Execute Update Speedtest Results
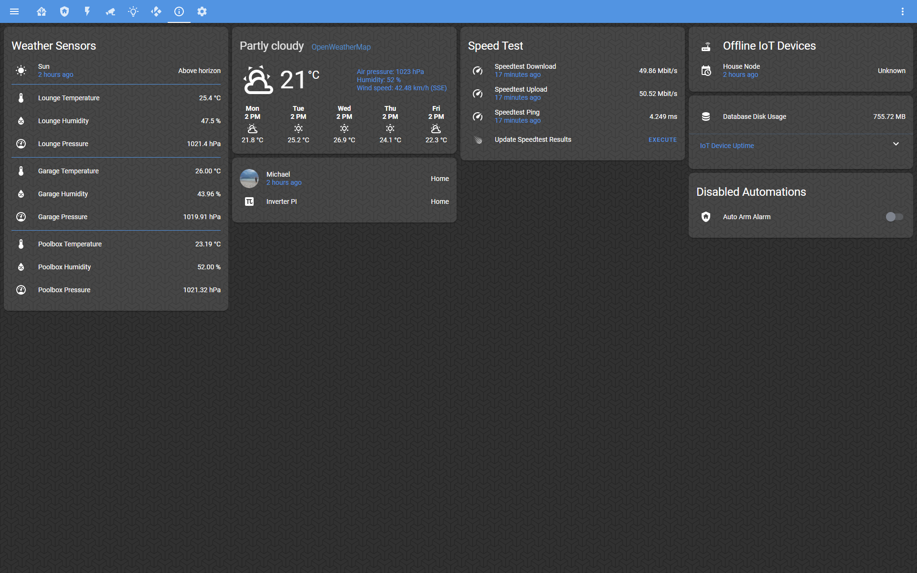 [x=662, y=140]
